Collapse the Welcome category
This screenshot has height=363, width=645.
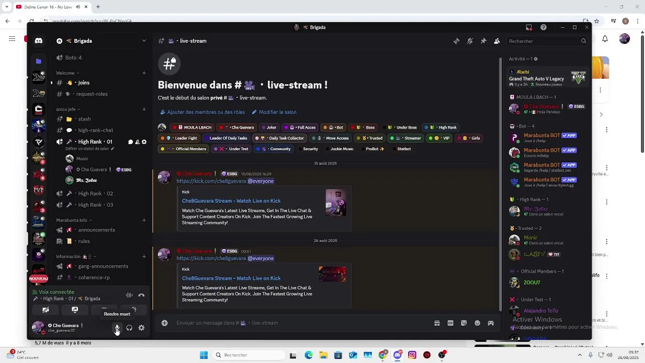(68, 73)
